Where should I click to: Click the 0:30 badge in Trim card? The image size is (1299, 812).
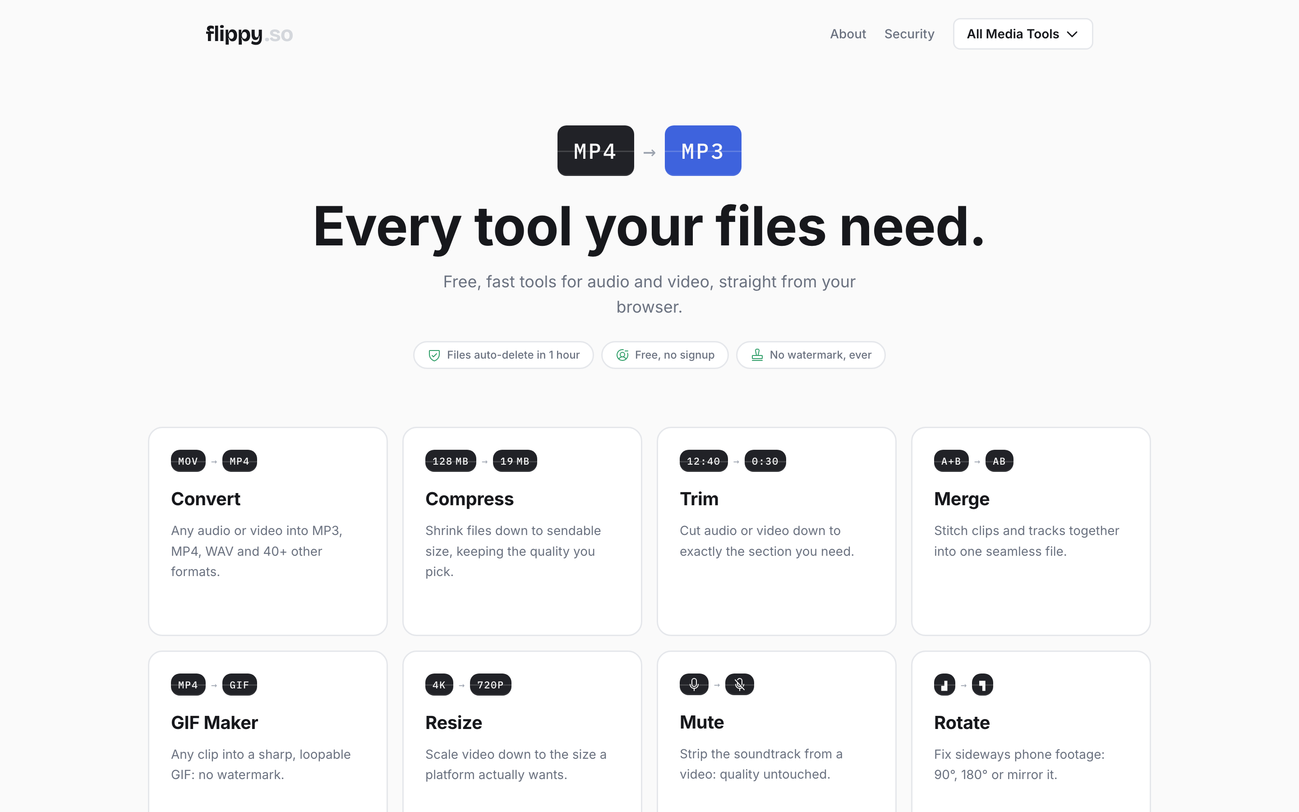765,461
